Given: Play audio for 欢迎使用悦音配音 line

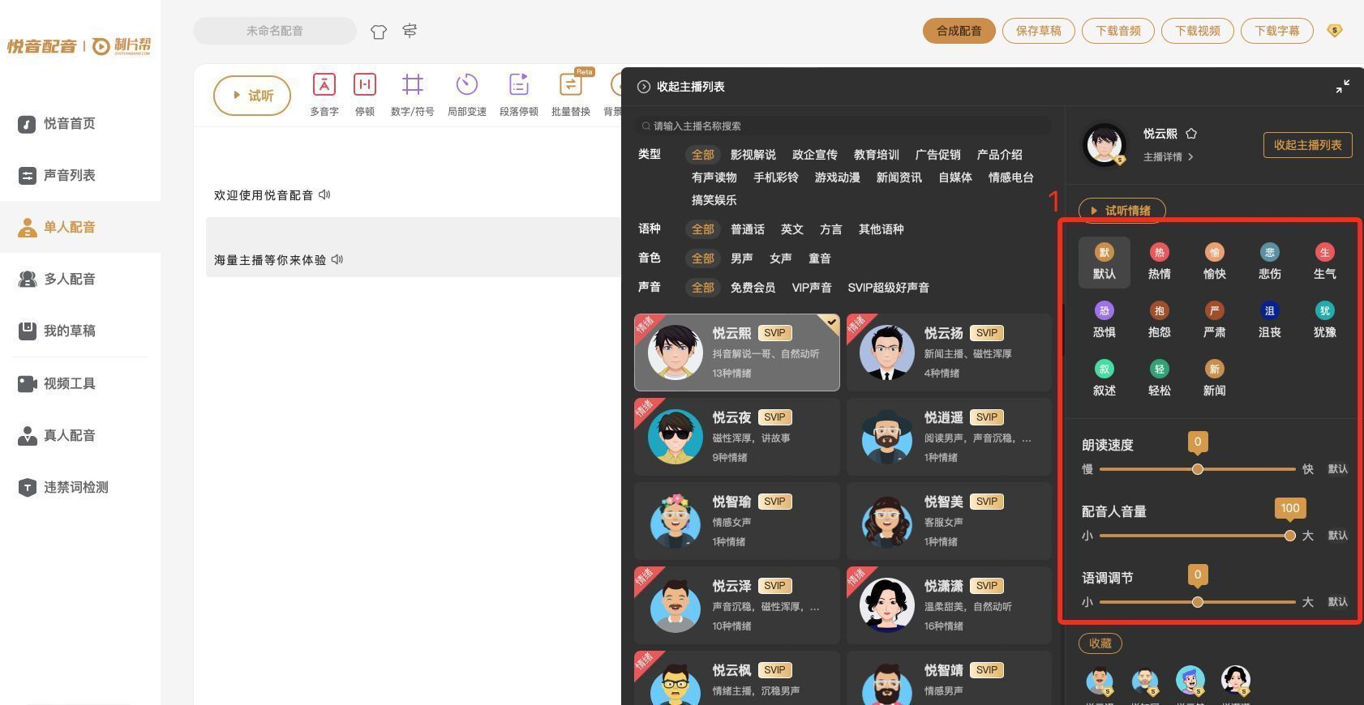Looking at the screenshot, I should [x=324, y=194].
